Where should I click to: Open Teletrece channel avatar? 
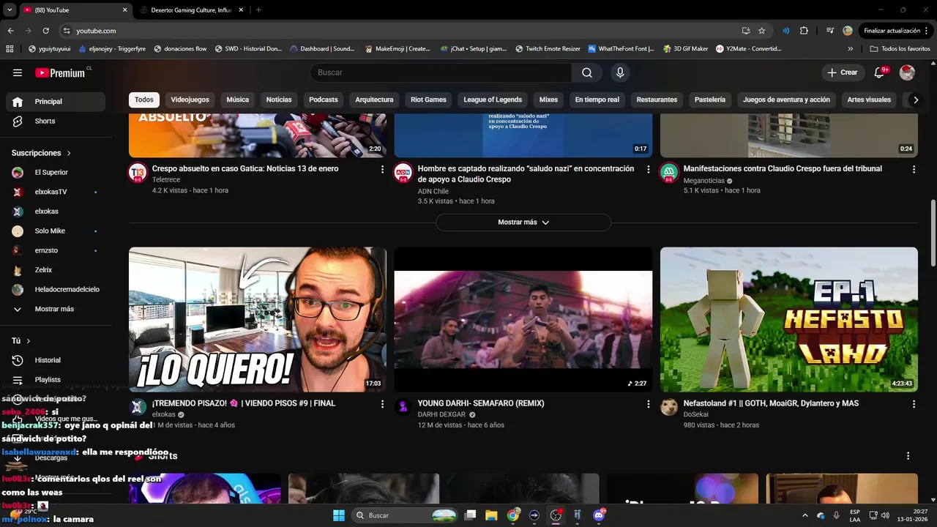(138, 173)
